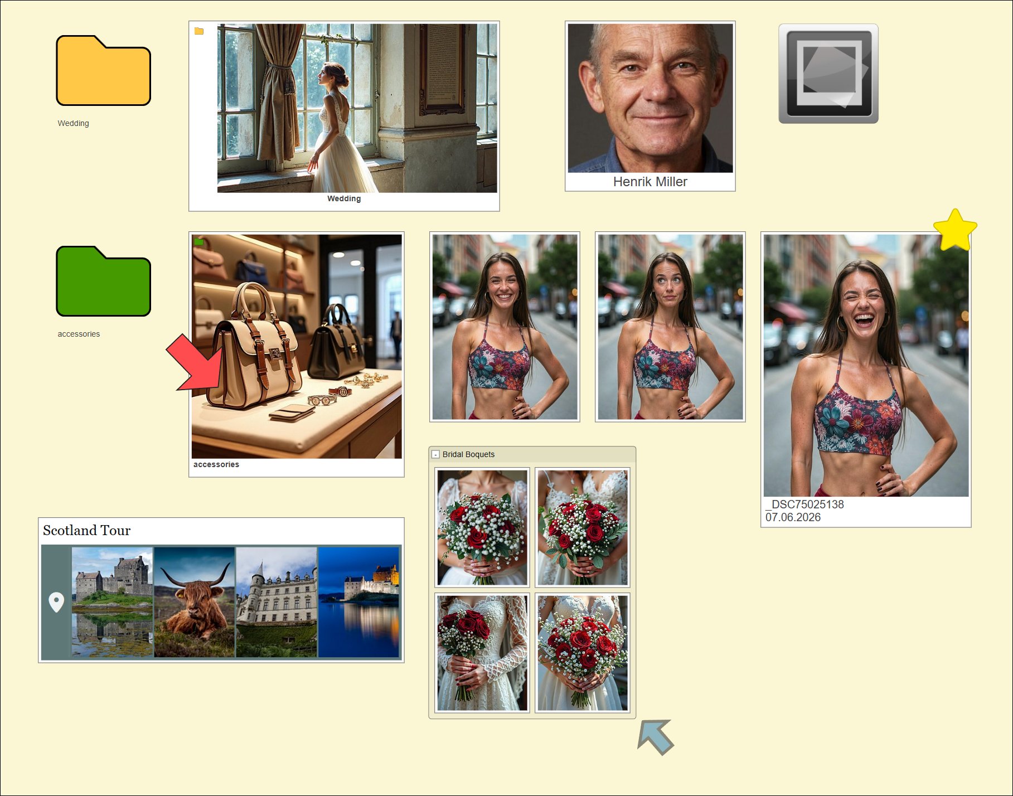
Task: Select the bottom-right bridal bouquet photo
Action: tap(583, 653)
